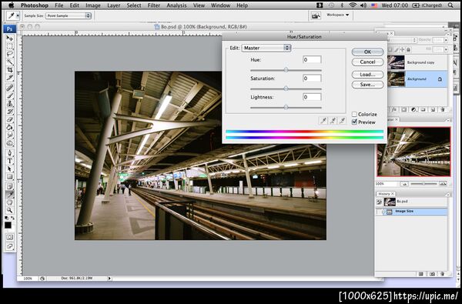Select the Pen tool
The height and width of the screenshot is (304, 462).
[10, 153]
